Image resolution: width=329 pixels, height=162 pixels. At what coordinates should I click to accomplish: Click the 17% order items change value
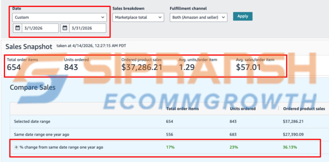coord(170,147)
